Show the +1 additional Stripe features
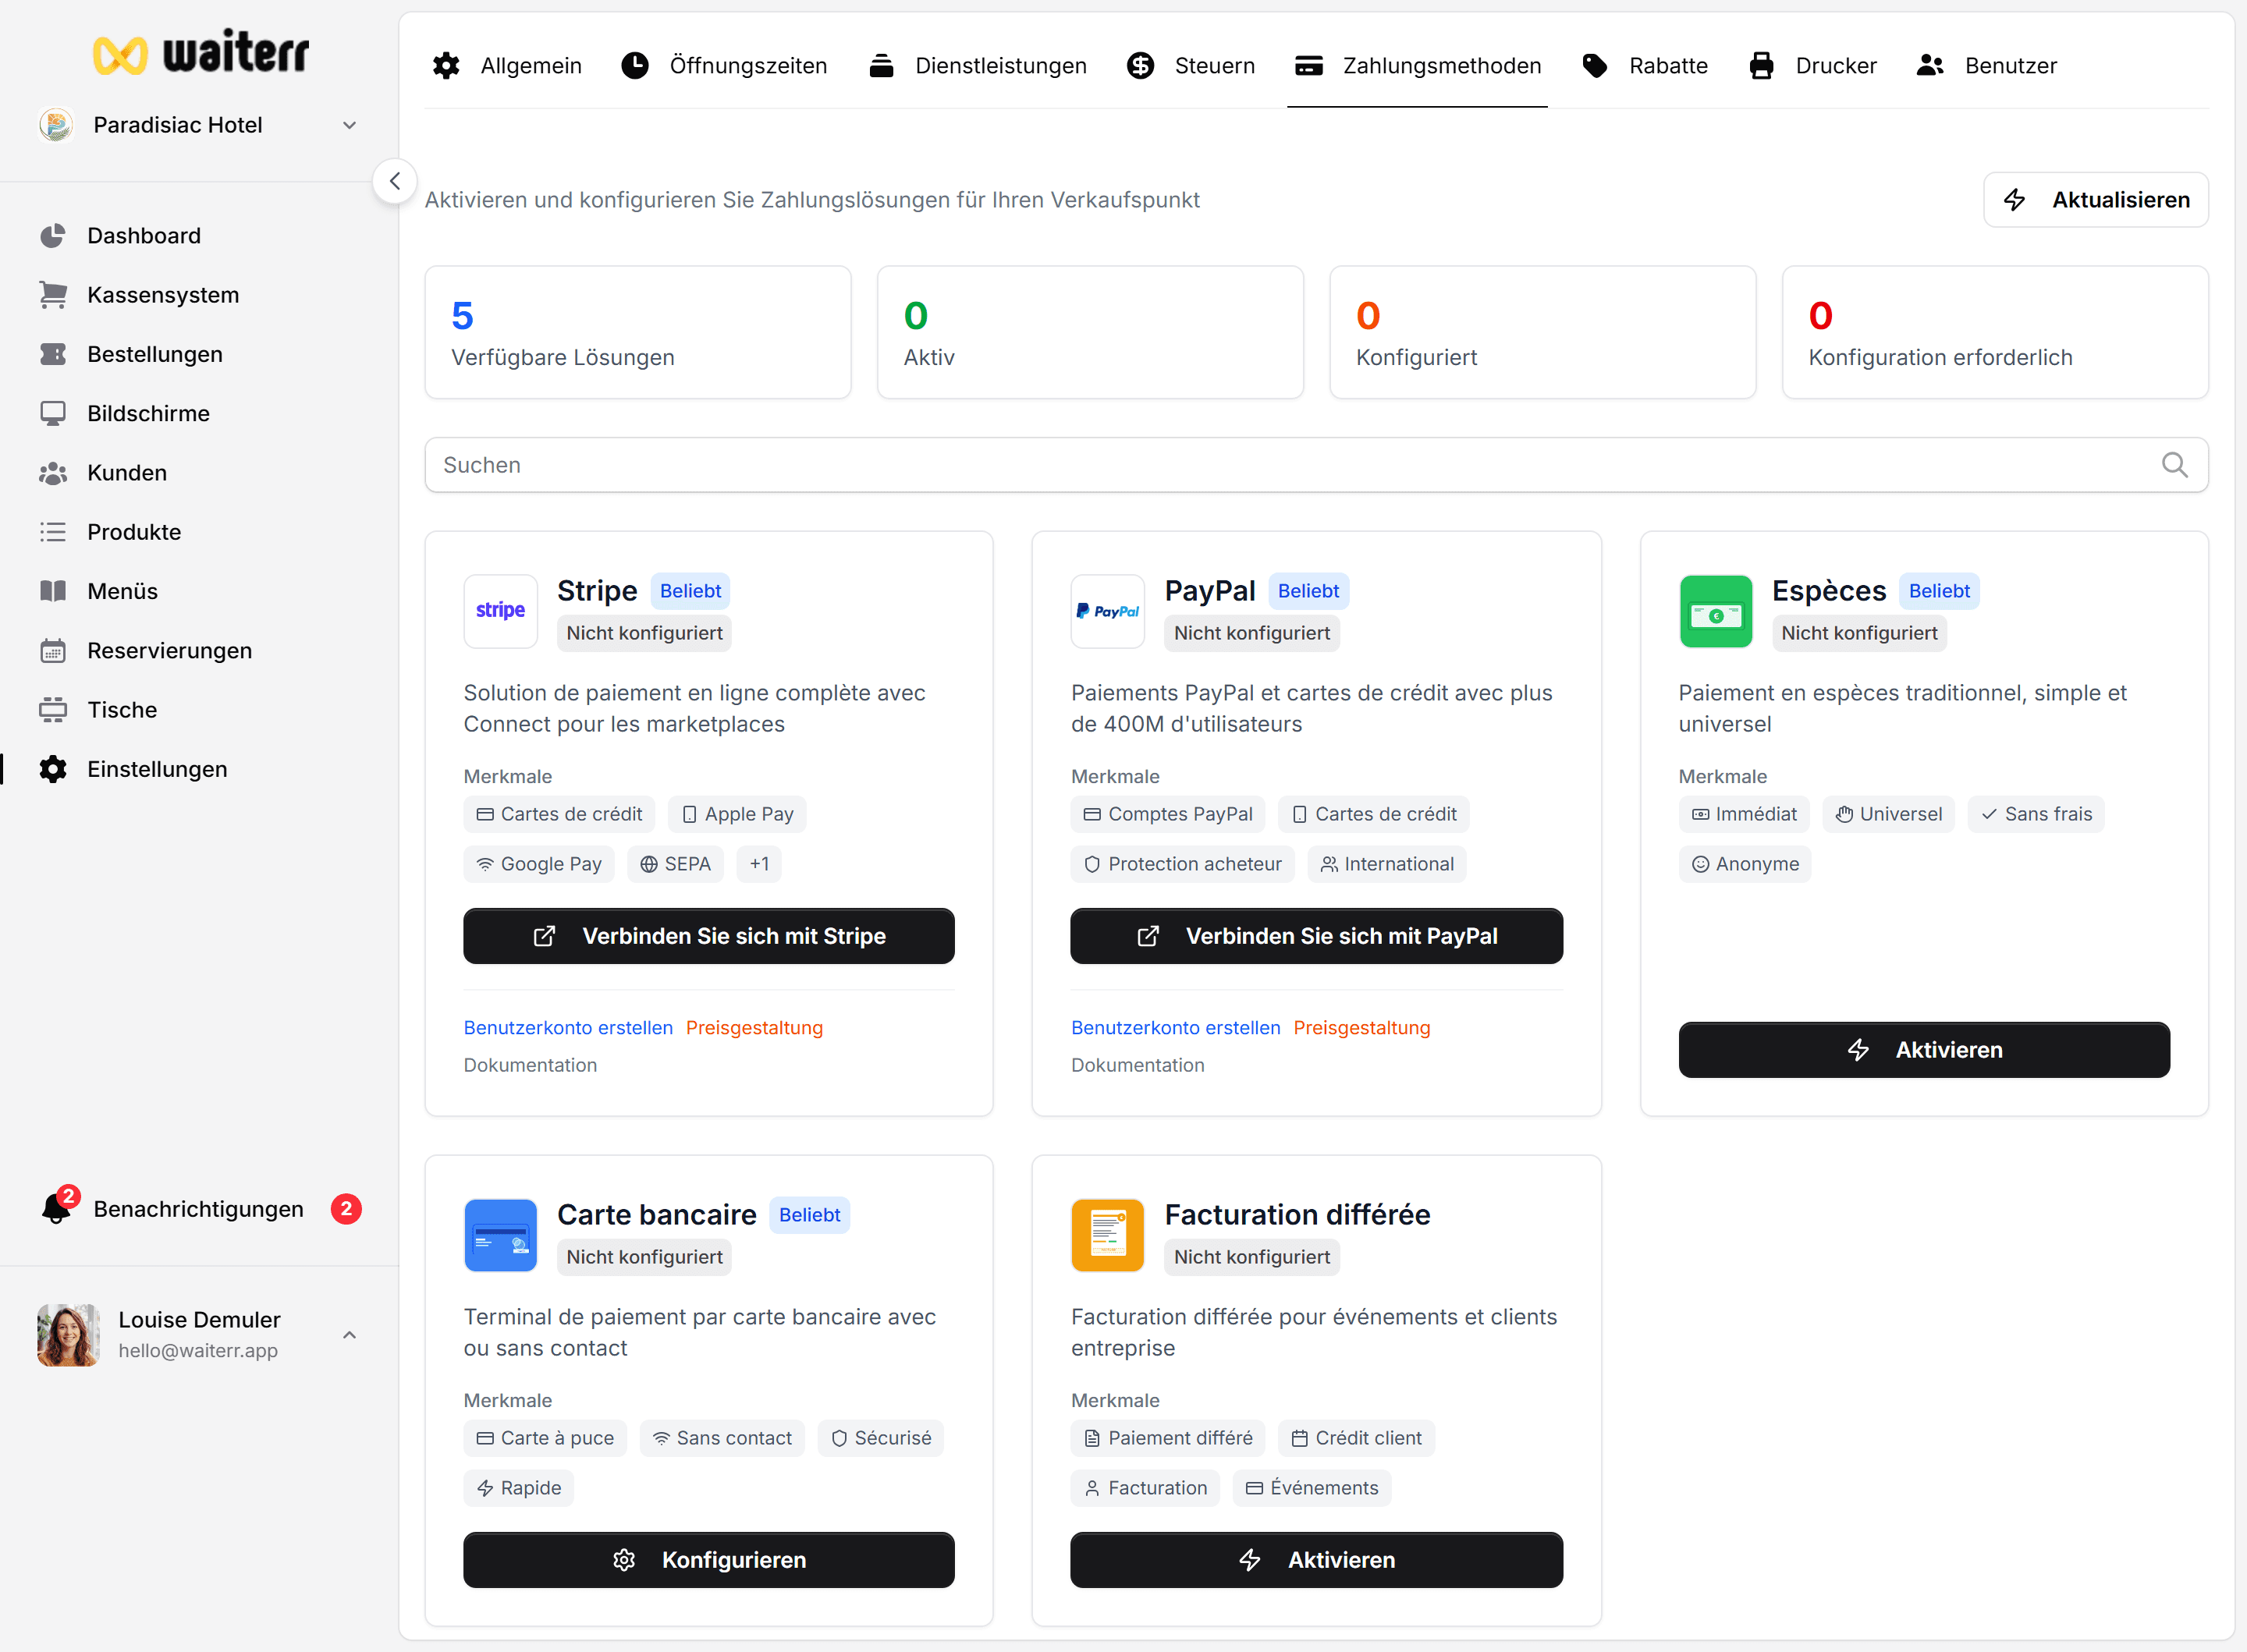Viewport: 2247px width, 1652px height. pos(759,864)
